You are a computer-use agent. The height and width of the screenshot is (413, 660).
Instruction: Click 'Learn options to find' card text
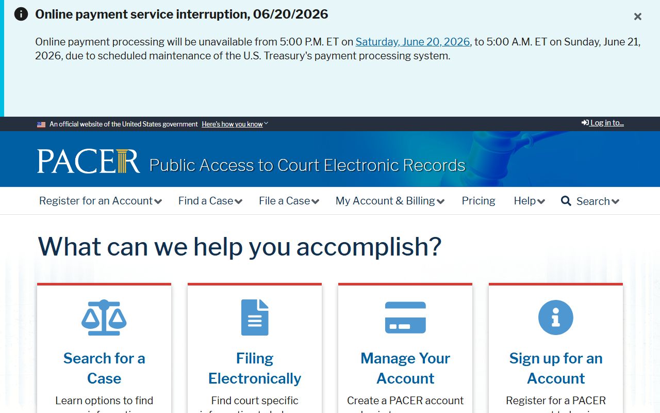(x=104, y=401)
